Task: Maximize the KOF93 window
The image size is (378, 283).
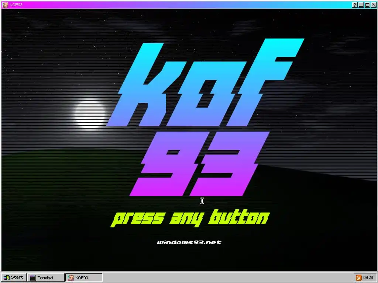Action: pos(367,5)
